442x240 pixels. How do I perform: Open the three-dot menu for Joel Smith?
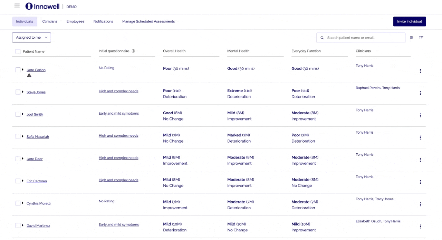click(420, 115)
